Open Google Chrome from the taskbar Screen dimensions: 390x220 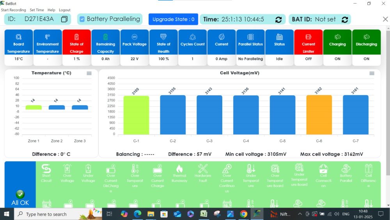[x=244, y=214]
